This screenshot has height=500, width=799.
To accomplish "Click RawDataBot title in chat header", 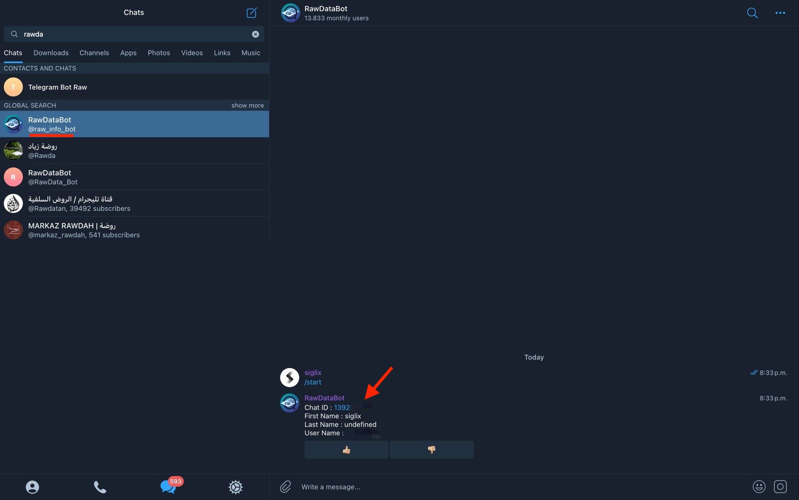I will (326, 8).
